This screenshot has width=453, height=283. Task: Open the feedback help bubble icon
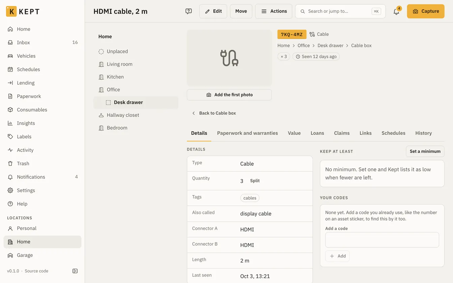(189, 11)
